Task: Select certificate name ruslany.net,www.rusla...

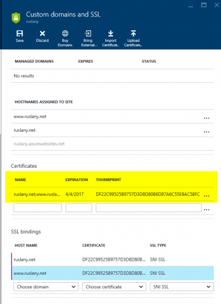Action: point(37,195)
